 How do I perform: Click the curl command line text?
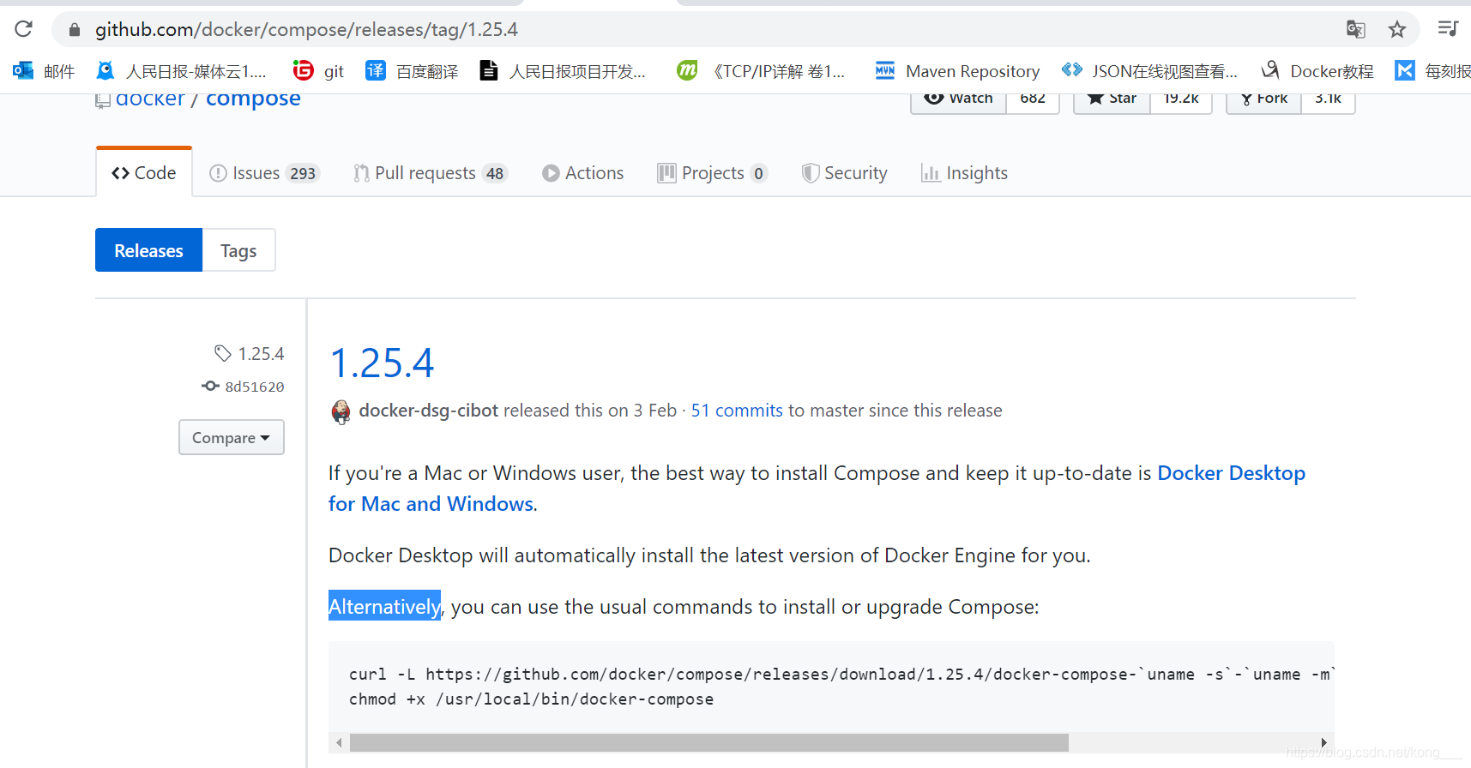tap(841, 675)
